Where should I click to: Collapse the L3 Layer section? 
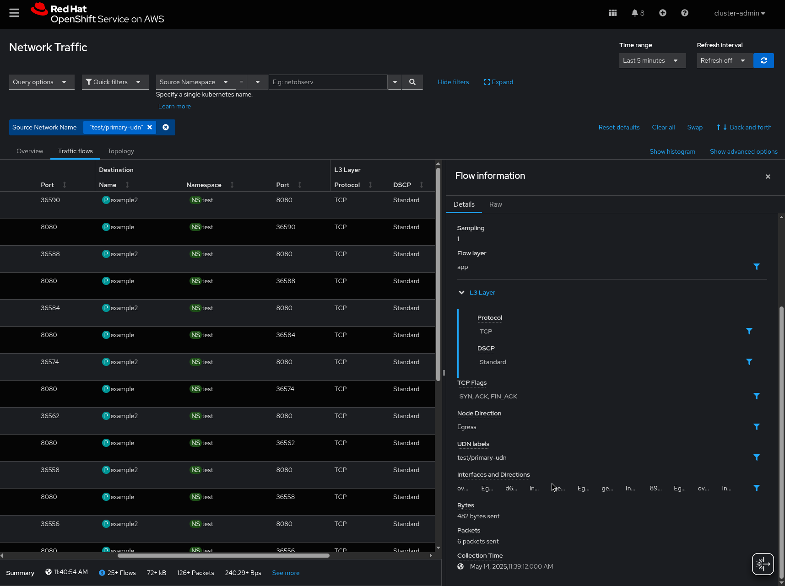click(x=462, y=292)
